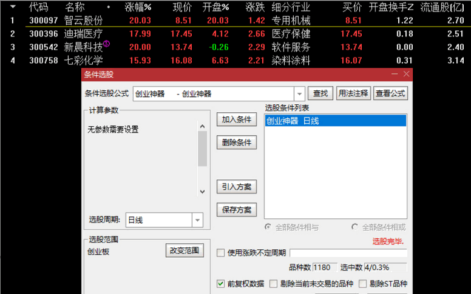Click the 用法注释 button
Image resolution: width=471 pixels, height=294 pixels.
tap(353, 93)
